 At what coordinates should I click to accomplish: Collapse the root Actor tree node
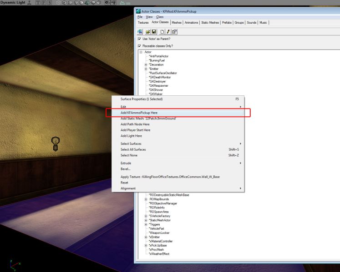pos(141,52)
